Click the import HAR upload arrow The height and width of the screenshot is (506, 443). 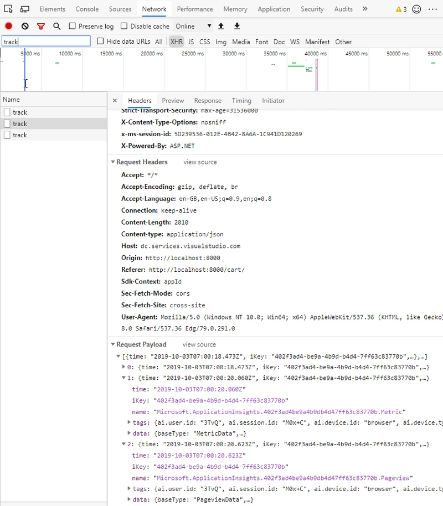(x=221, y=26)
